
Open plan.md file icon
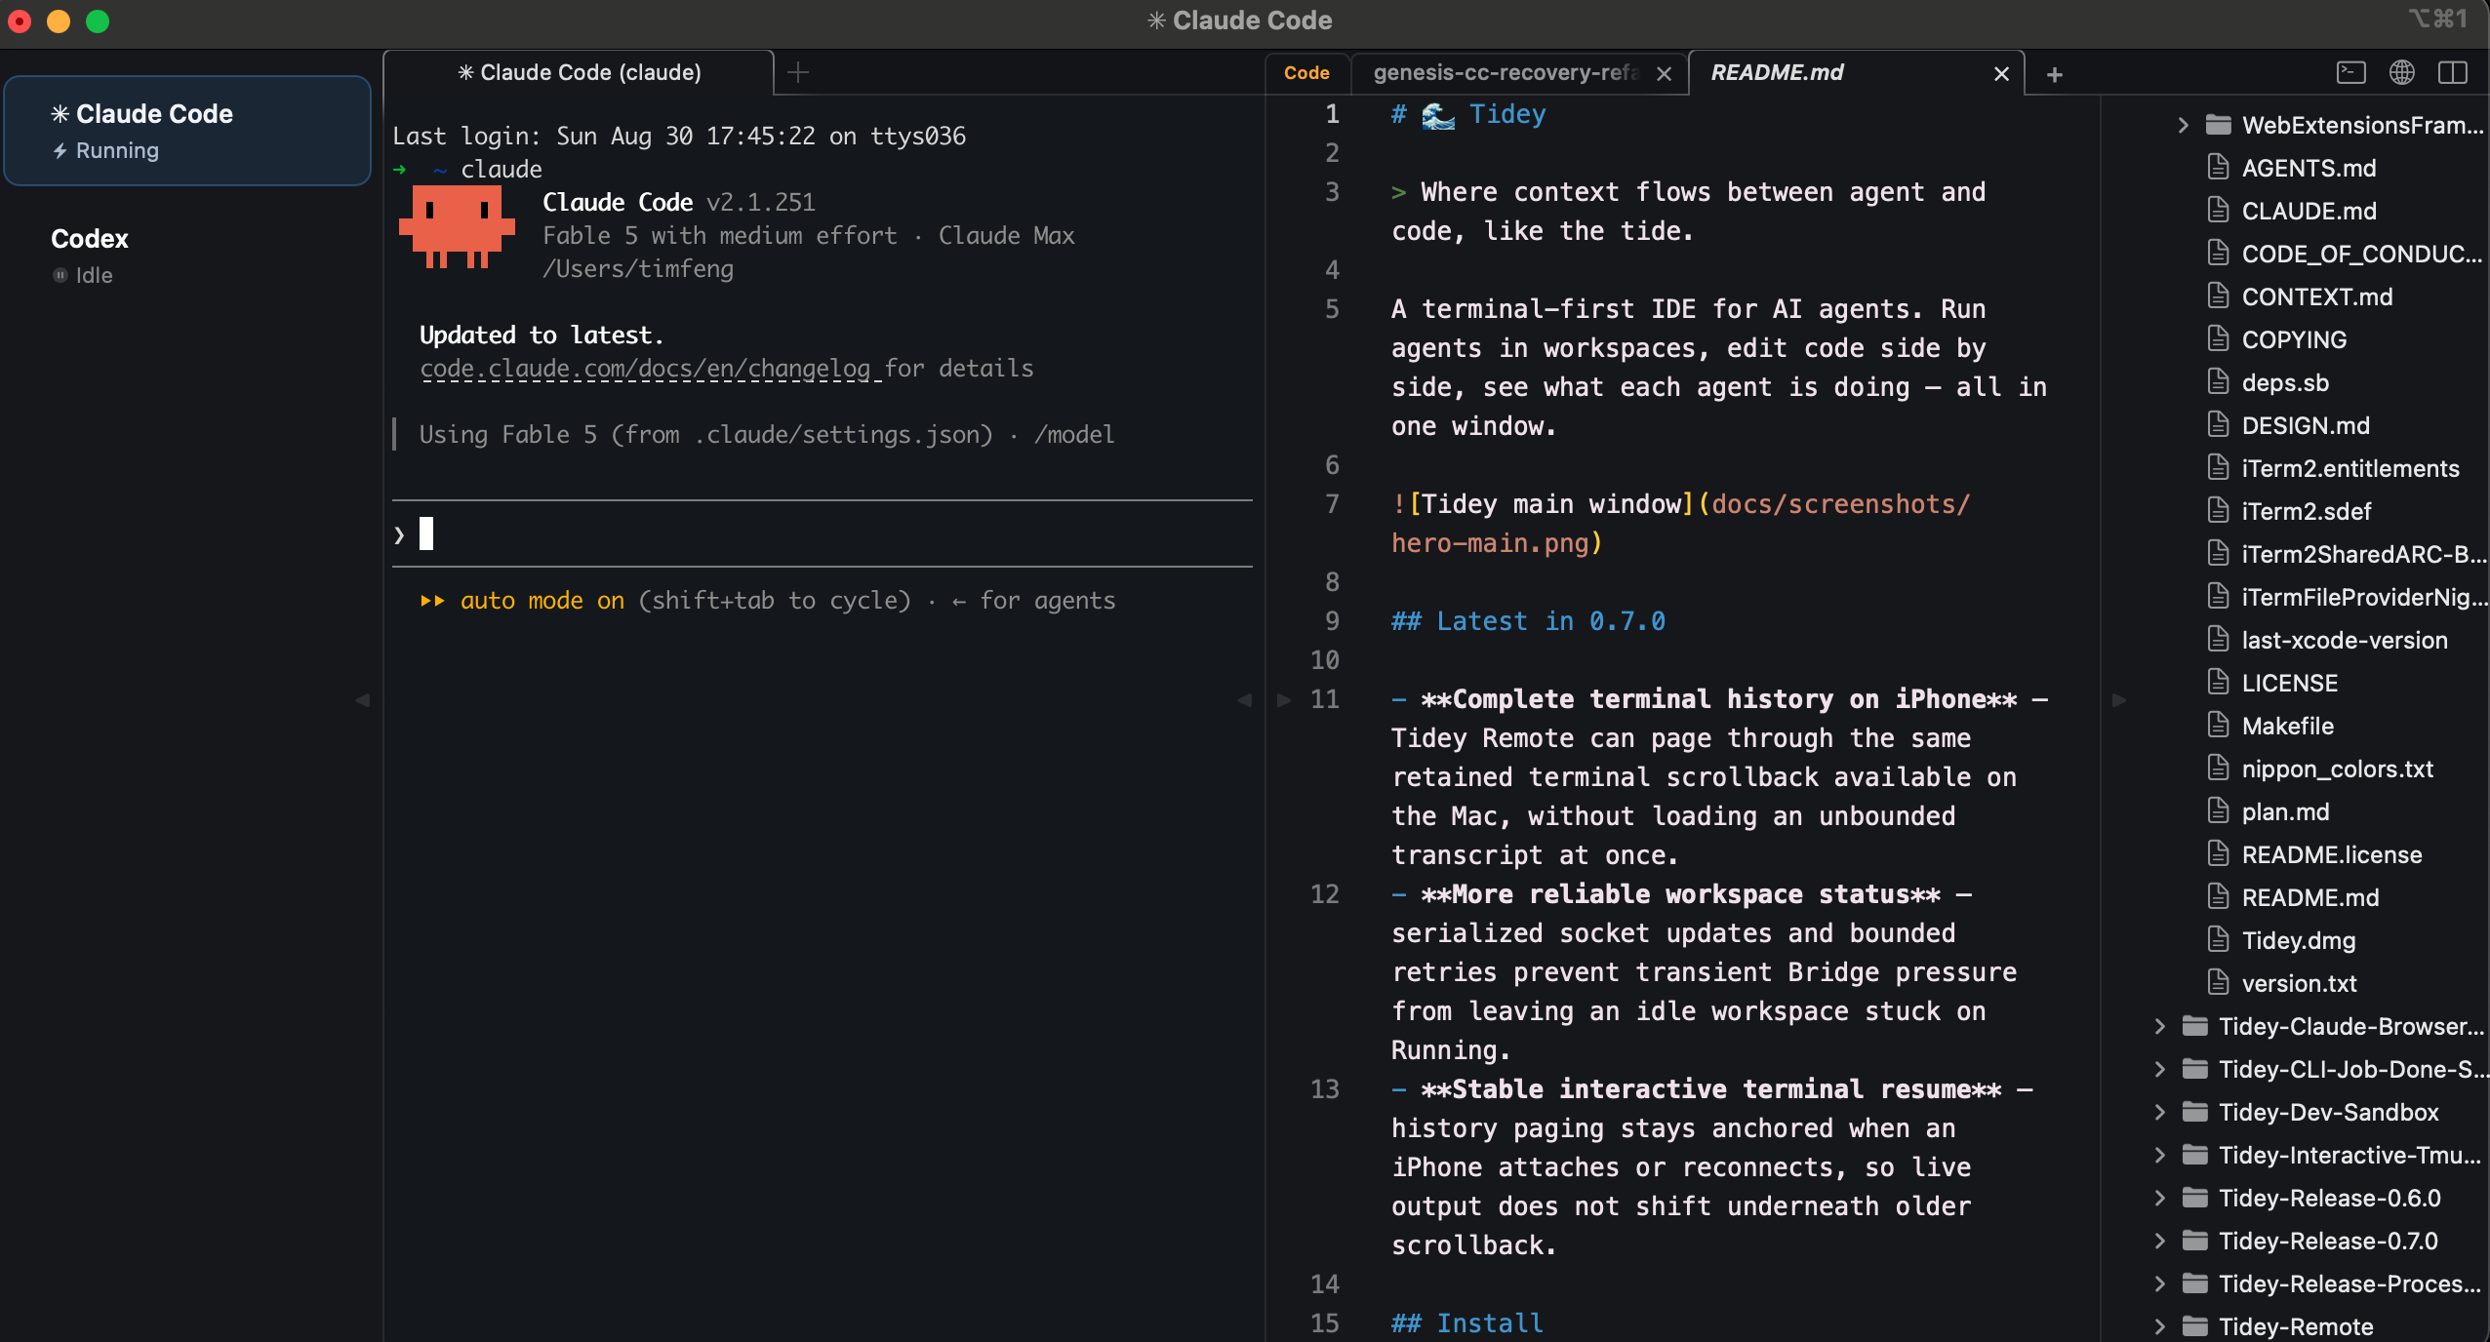(2219, 811)
